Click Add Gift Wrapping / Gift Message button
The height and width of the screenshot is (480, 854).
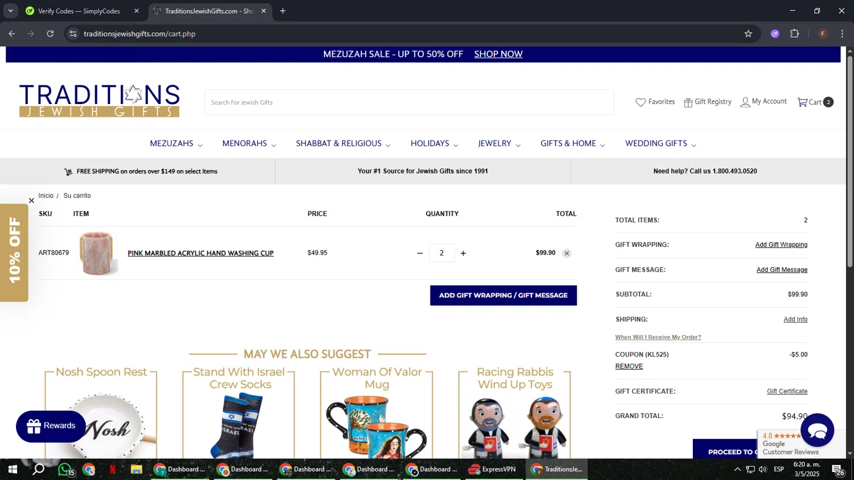[x=503, y=296]
